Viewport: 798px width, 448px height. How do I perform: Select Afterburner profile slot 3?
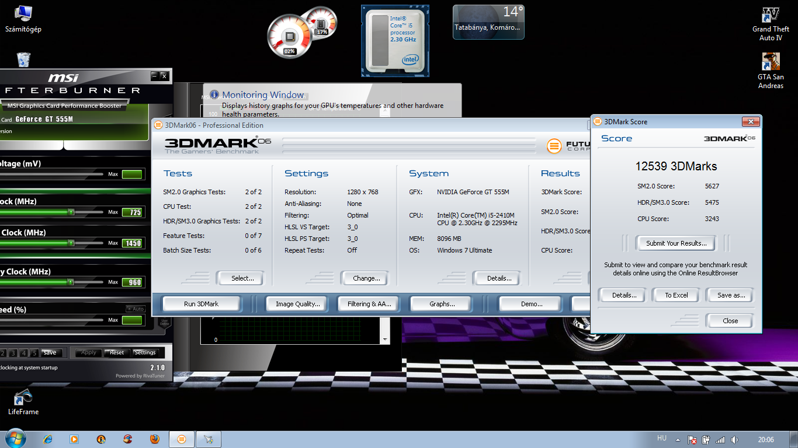click(x=14, y=353)
